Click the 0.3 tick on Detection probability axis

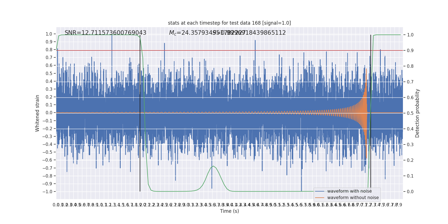(410, 144)
